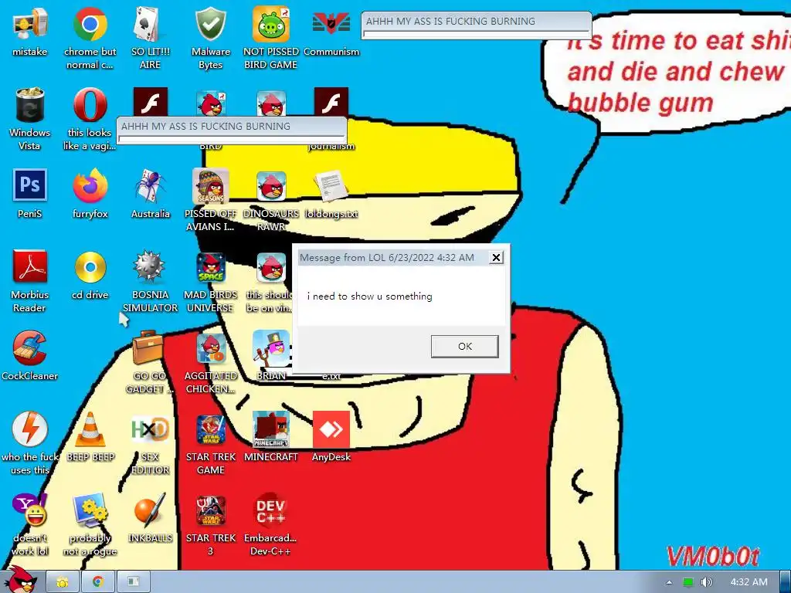791x593 pixels.
Task: Launch VLC cone 'BEEP BEEP' icon
Action: (90, 429)
